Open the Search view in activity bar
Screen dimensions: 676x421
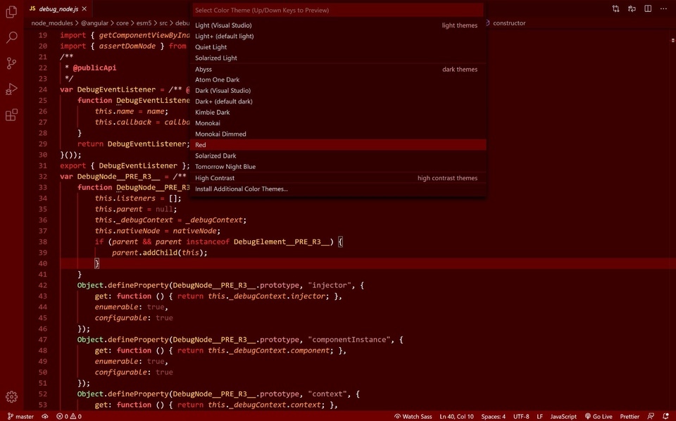click(11, 37)
